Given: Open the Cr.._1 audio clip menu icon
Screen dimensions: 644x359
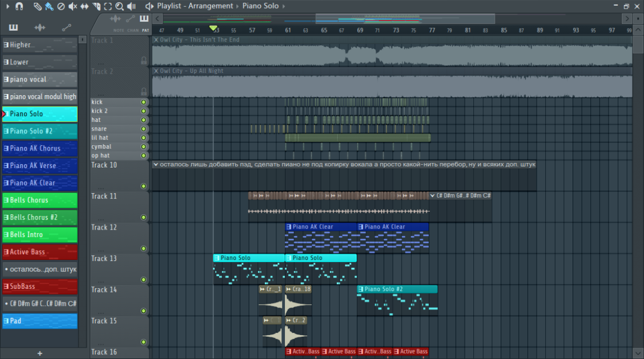Looking at the screenshot, I should (x=263, y=289).
